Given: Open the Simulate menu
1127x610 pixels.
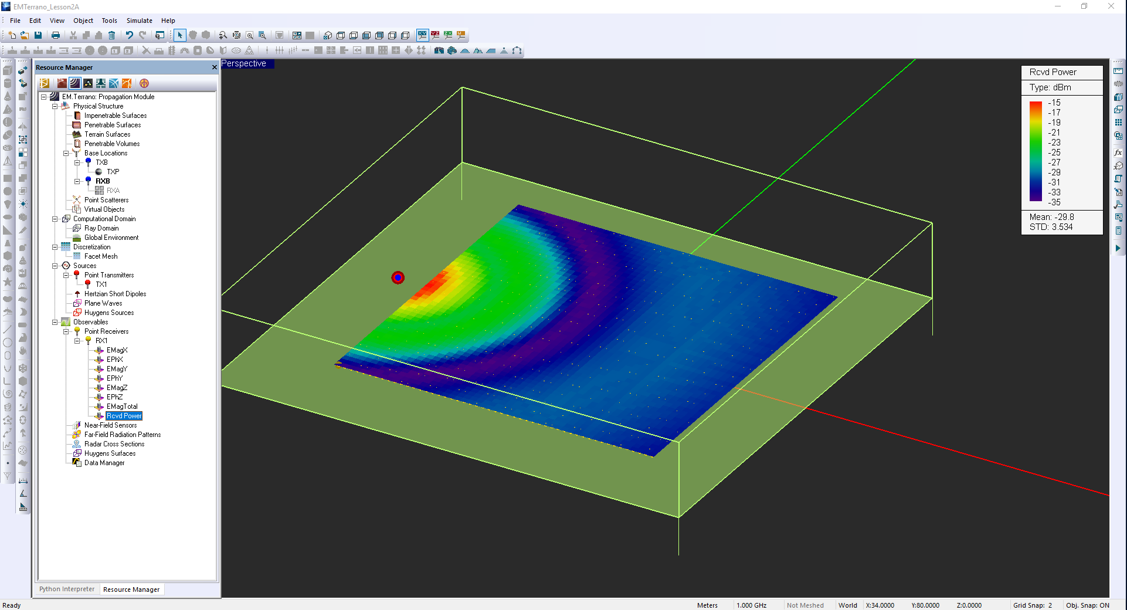Looking at the screenshot, I should [139, 21].
